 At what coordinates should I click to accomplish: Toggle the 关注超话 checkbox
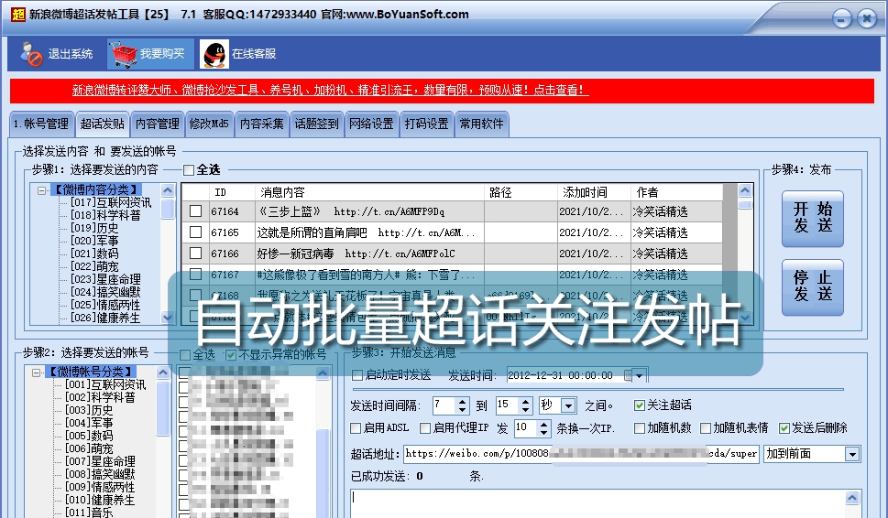point(640,405)
